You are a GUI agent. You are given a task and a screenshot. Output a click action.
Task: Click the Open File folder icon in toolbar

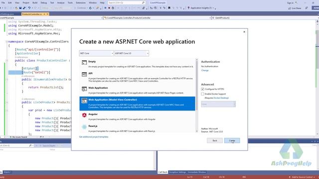(16, 8)
